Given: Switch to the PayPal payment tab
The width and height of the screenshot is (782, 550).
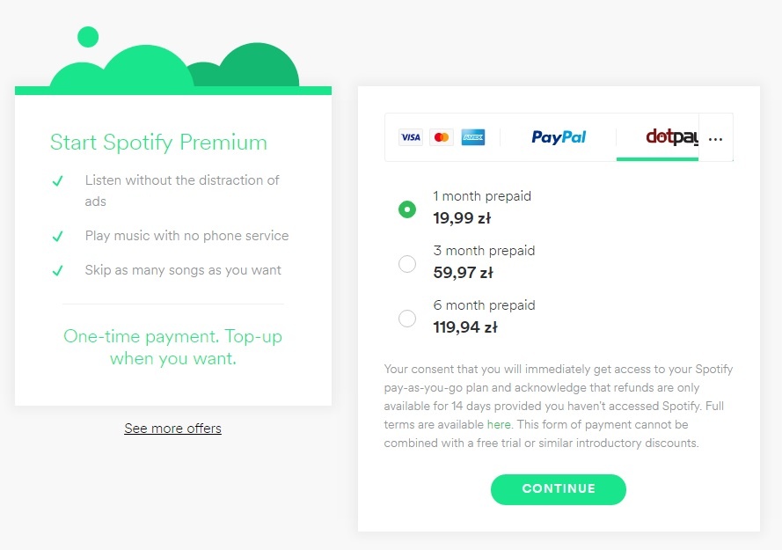Looking at the screenshot, I should pyautogui.click(x=559, y=137).
